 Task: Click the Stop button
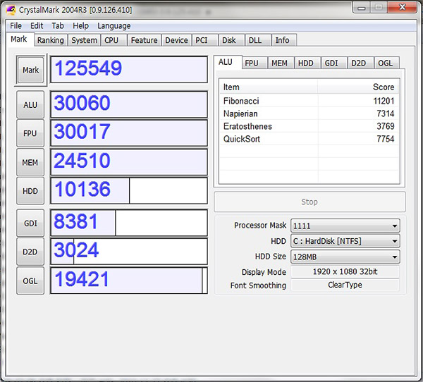point(309,202)
